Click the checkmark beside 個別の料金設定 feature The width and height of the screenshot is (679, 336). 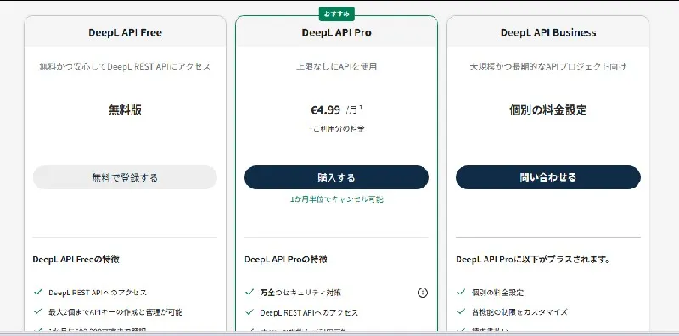coord(461,292)
